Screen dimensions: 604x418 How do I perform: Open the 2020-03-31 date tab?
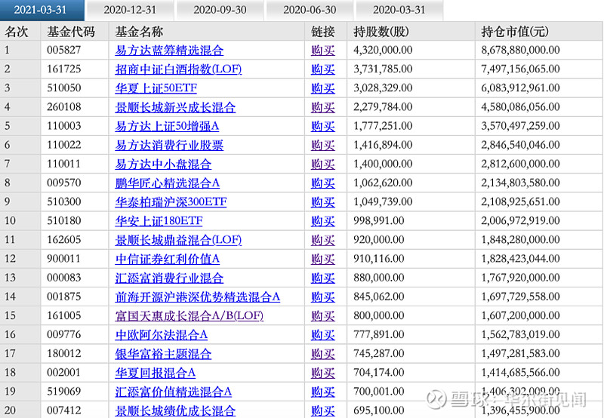[399, 10]
